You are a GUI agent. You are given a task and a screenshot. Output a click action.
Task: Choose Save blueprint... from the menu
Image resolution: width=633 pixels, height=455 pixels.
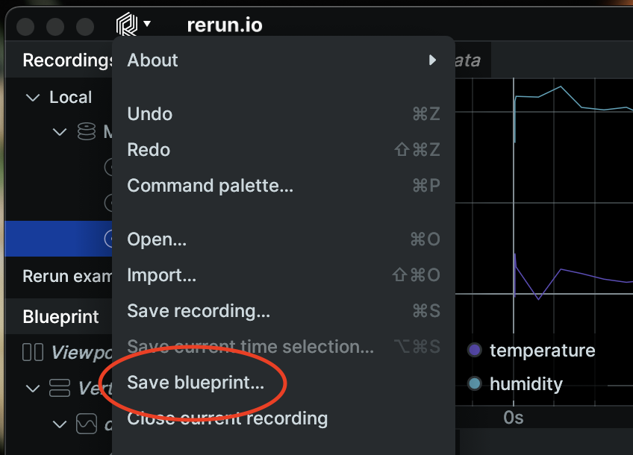(x=196, y=383)
